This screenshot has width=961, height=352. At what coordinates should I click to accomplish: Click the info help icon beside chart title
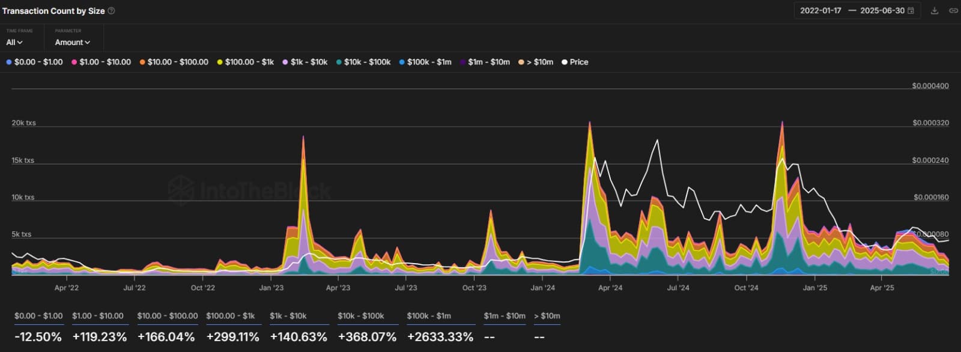pyautogui.click(x=111, y=11)
